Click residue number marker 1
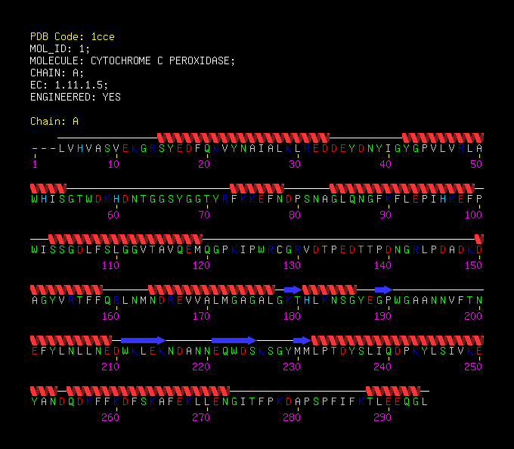 coord(35,164)
